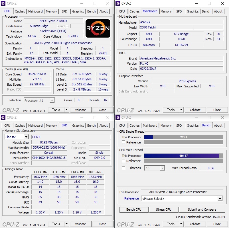Image resolution: width=229 pixels, height=228 pixels.
Task: Expand Tools arrow in the Mainboard window
Action: click(x=181, y=110)
